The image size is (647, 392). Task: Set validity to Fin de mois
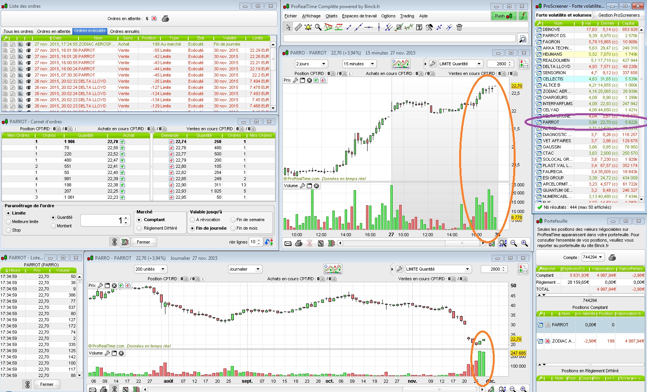point(233,228)
